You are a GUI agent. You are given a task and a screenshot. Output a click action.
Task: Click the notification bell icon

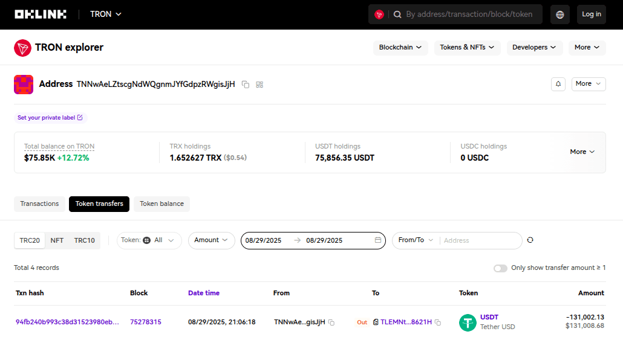click(x=558, y=84)
